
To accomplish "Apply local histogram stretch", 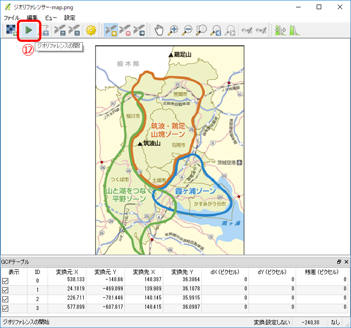I will coord(295,30).
